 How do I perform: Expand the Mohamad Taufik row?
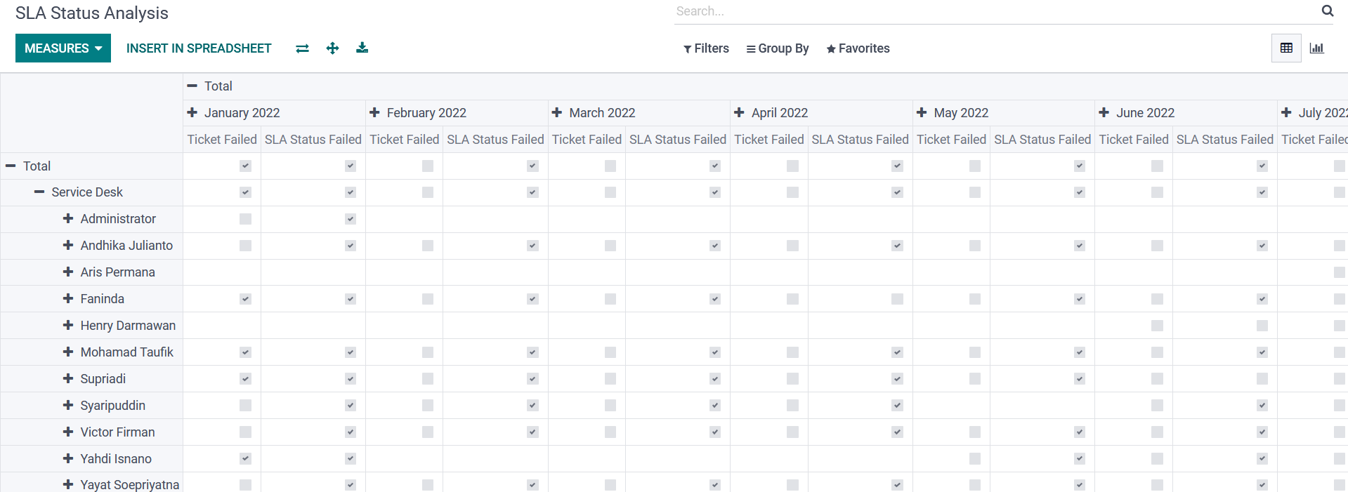(x=68, y=352)
